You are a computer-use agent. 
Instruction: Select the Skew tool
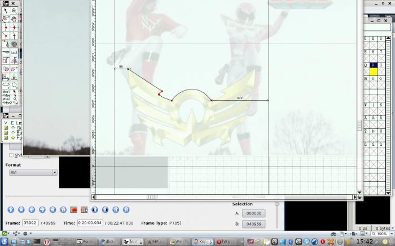pyautogui.click(x=14, y=69)
